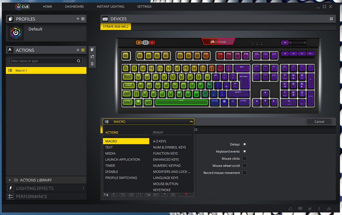The width and height of the screenshot is (342, 215).
Task: Click the next track media key
Action: [x=310, y=53]
